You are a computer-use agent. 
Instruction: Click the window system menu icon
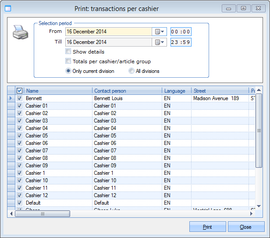pyautogui.click(x=7, y=8)
